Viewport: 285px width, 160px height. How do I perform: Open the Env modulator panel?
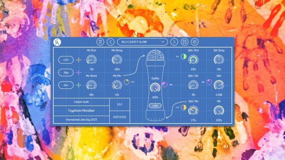[x=66, y=85]
